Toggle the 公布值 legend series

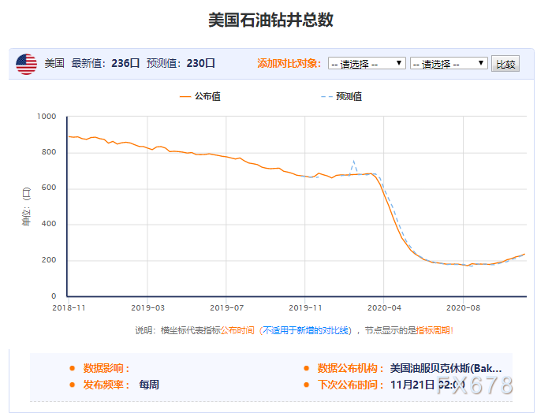tap(200, 96)
